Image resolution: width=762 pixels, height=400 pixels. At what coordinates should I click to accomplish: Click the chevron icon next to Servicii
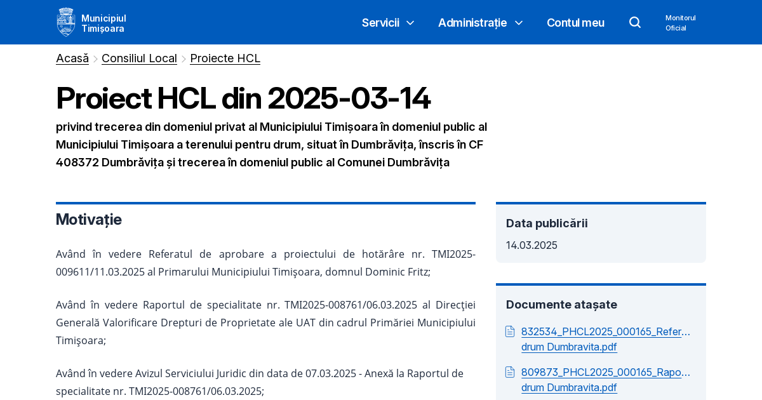pos(410,23)
